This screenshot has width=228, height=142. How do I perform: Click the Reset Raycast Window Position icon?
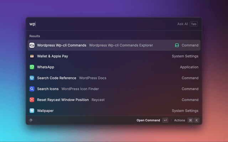point(32,100)
